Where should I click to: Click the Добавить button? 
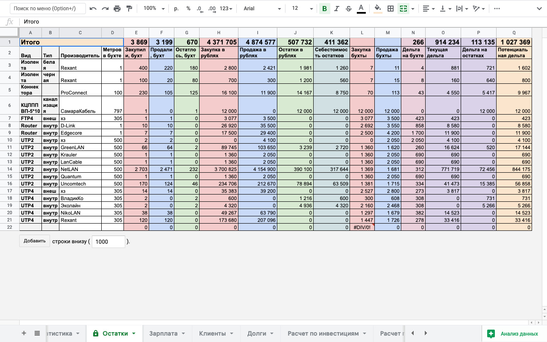35,241
